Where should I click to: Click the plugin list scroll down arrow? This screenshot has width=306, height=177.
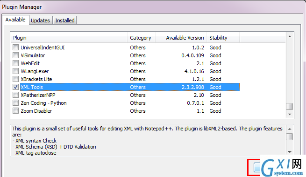click(x=290, y=115)
